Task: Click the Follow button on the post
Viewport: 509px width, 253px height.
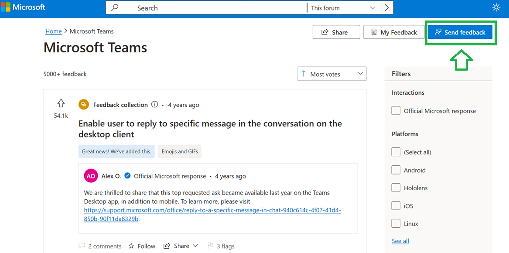Action: pyautogui.click(x=141, y=246)
